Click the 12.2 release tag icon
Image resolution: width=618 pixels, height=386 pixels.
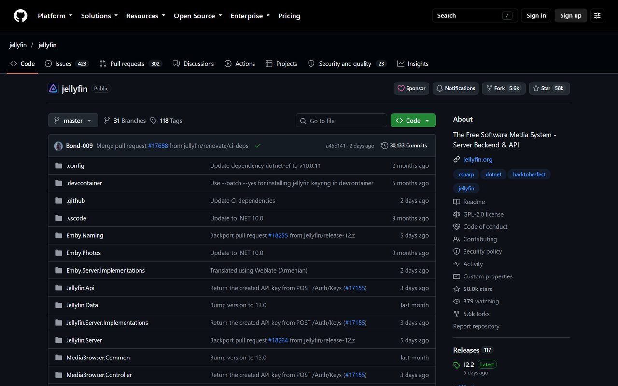point(457,365)
